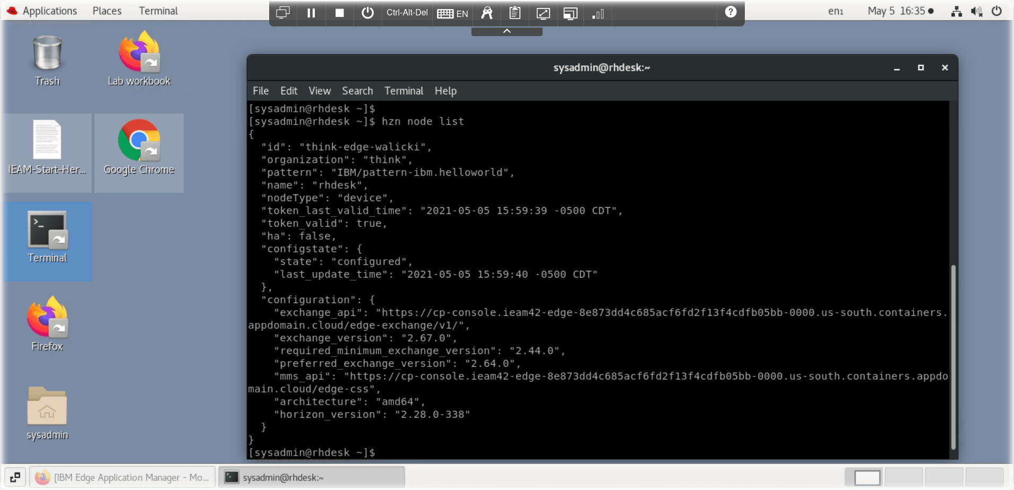Click the terminal title sysadmin@rhdesk:~
The height and width of the screenshot is (490, 1014).
click(x=601, y=67)
